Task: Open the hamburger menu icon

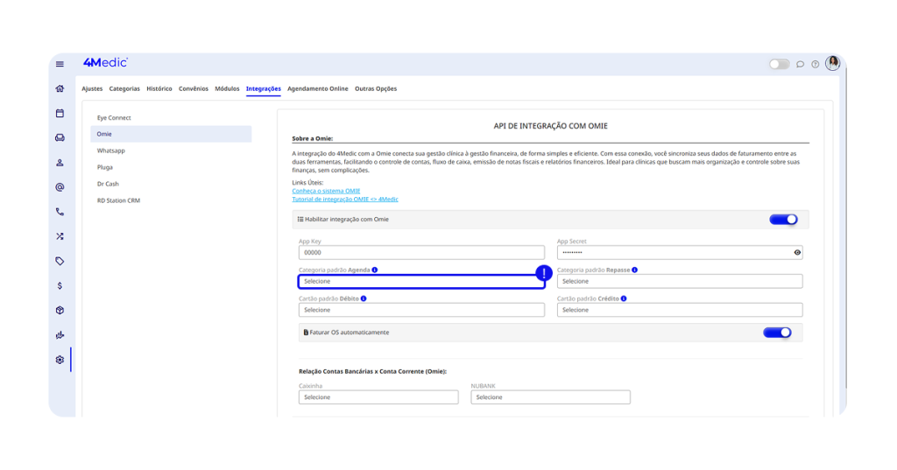Action: point(60,64)
